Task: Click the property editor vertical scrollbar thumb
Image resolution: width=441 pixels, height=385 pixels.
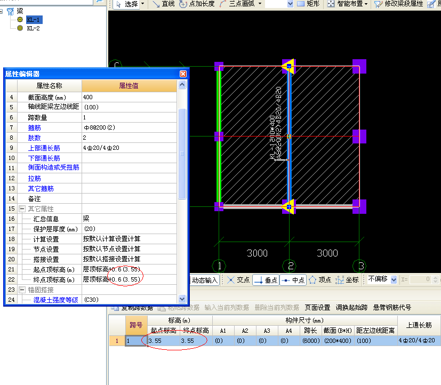Action: click(x=182, y=154)
